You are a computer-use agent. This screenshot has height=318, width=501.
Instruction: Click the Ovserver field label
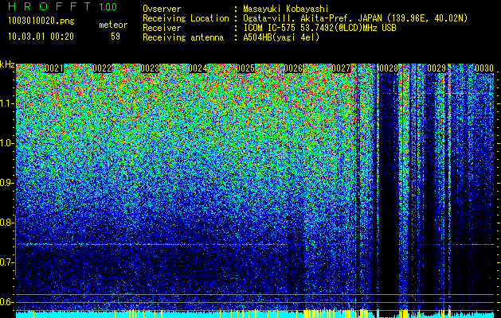tap(162, 9)
